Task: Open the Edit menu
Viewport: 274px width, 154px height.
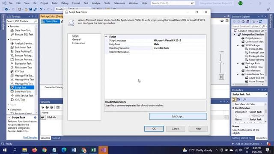Action: [x=18, y=3]
